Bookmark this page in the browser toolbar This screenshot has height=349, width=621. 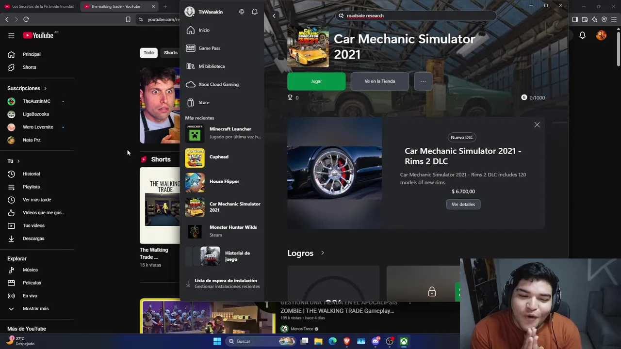128,19
